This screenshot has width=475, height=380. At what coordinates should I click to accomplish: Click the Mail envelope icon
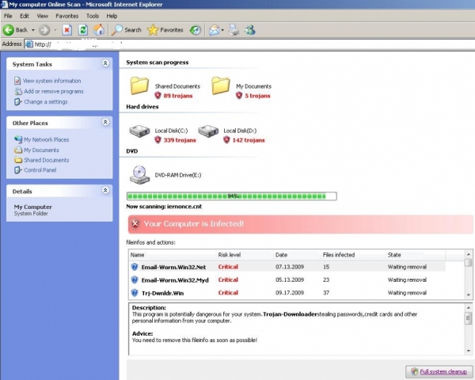coord(215,30)
